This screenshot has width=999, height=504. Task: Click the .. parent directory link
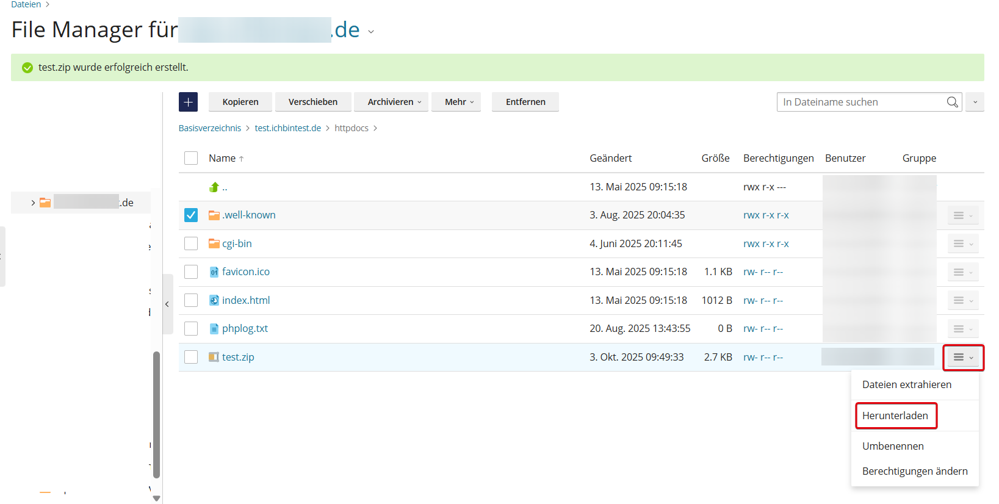(225, 188)
